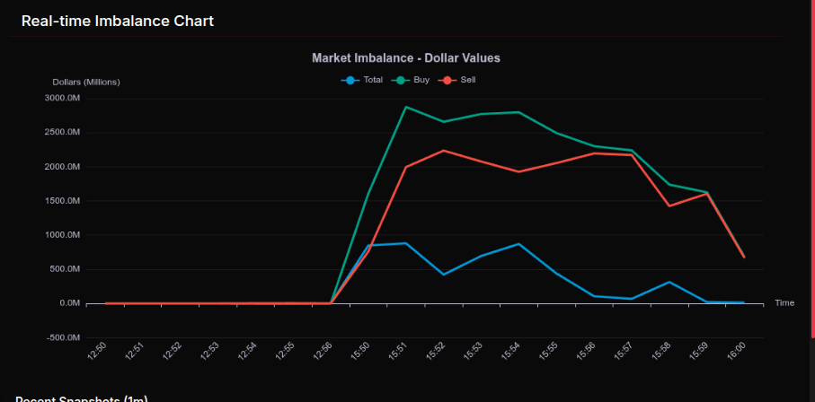This screenshot has width=815, height=402.
Task: Click the Real-time Imbalance Chart heading
Action: click(118, 21)
